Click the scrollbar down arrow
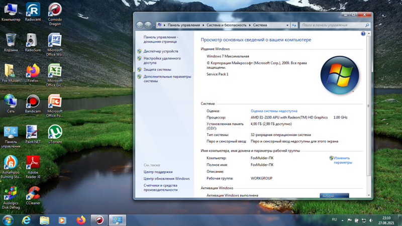 [x=369, y=195]
